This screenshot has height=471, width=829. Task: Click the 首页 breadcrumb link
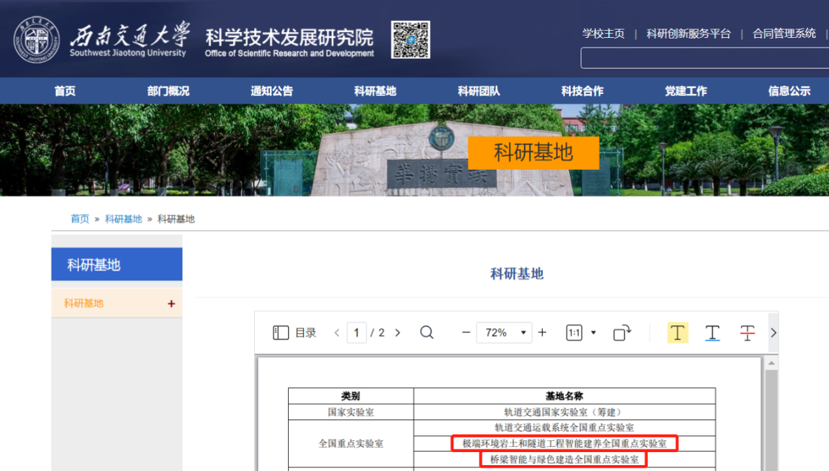pos(80,219)
